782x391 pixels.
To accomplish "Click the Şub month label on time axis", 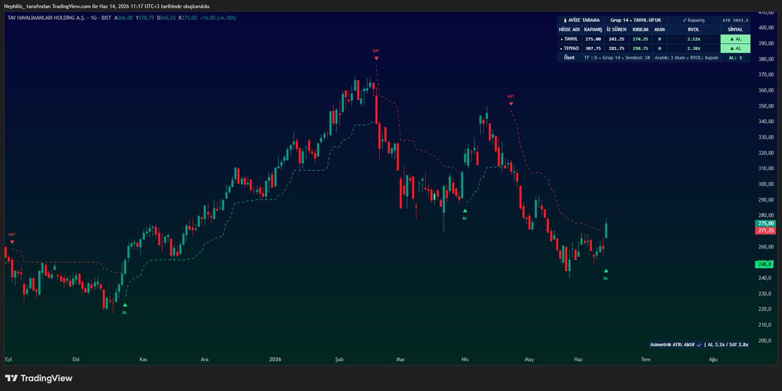I will [339, 359].
